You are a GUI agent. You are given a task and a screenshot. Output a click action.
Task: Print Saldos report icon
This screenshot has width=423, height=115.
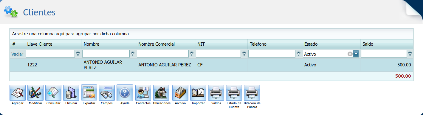point(216,93)
